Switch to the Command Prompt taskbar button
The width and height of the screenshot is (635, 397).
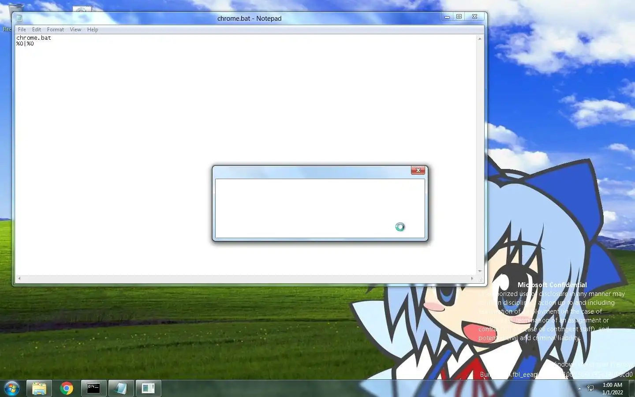click(93, 388)
